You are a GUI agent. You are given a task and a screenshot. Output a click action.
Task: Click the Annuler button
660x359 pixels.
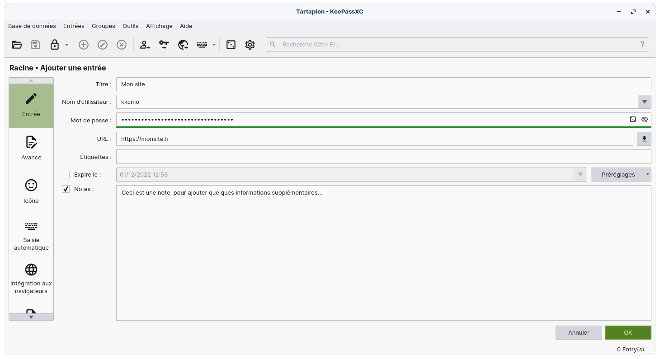click(579, 332)
